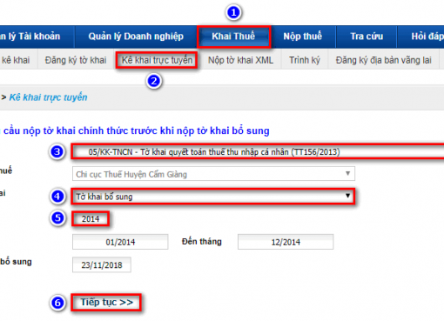Open the Chi cục Thuế Huyện Cẩm Giàng dropdown
Image resolution: width=444 pixels, height=321 pixels.
[213, 174]
